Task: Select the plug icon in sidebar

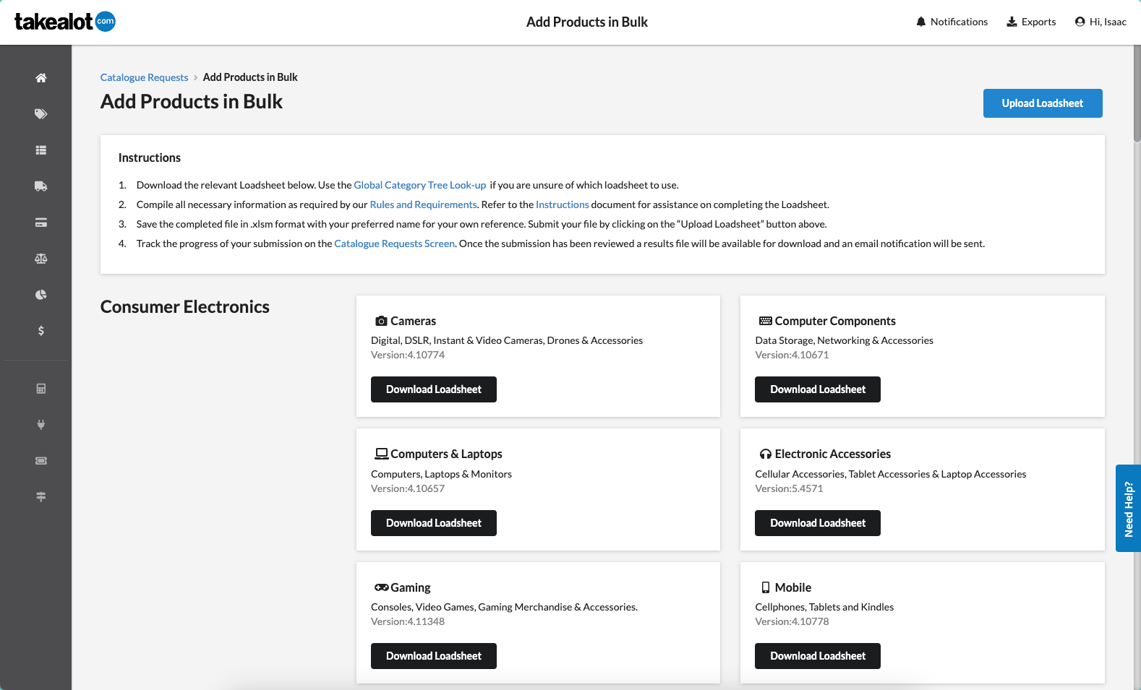Action: pos(41,425)
